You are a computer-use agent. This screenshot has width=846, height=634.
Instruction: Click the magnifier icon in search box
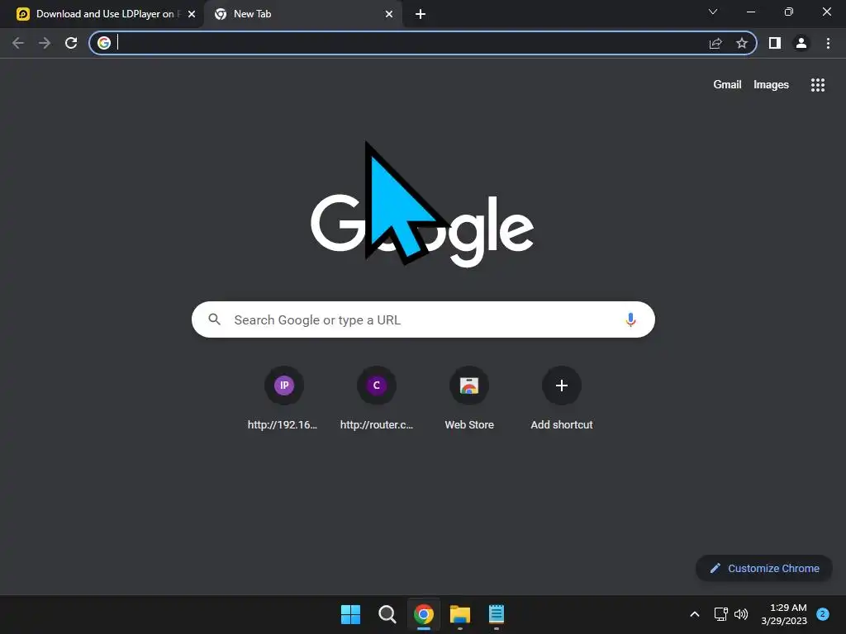pos(214,319)
